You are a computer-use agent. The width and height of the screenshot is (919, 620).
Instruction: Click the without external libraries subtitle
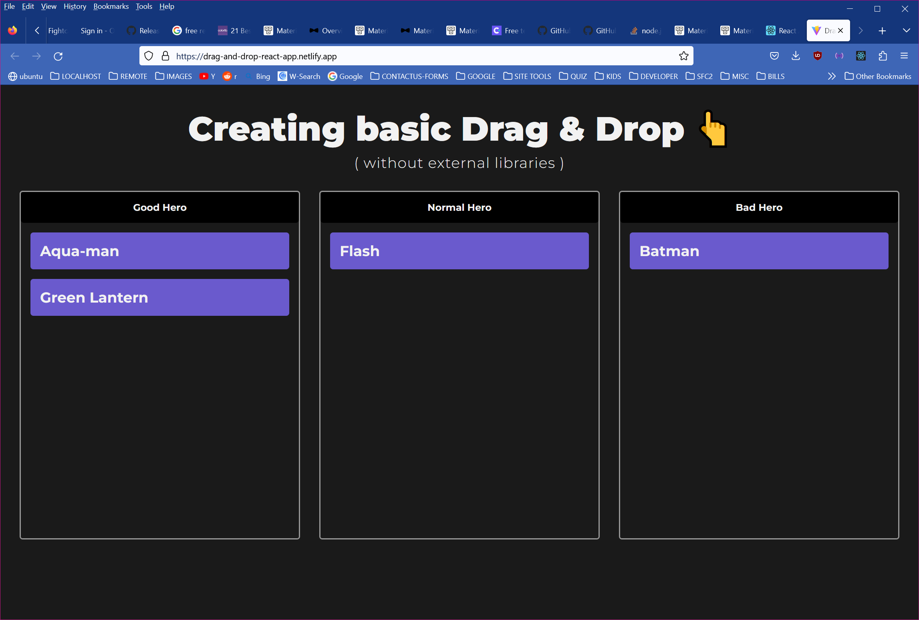click(x=459, y=163)
